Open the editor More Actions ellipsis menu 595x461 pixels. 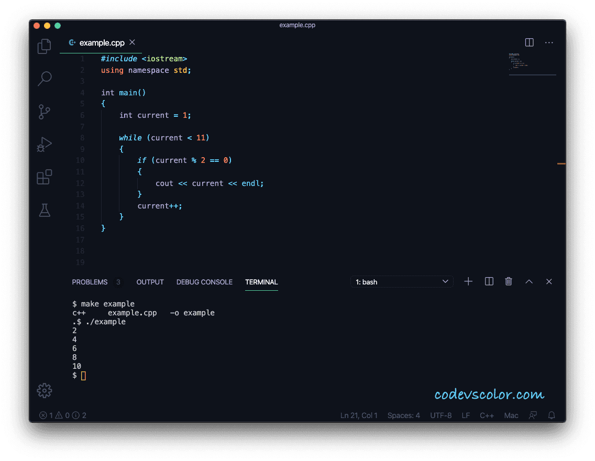(x=549, y=42)
